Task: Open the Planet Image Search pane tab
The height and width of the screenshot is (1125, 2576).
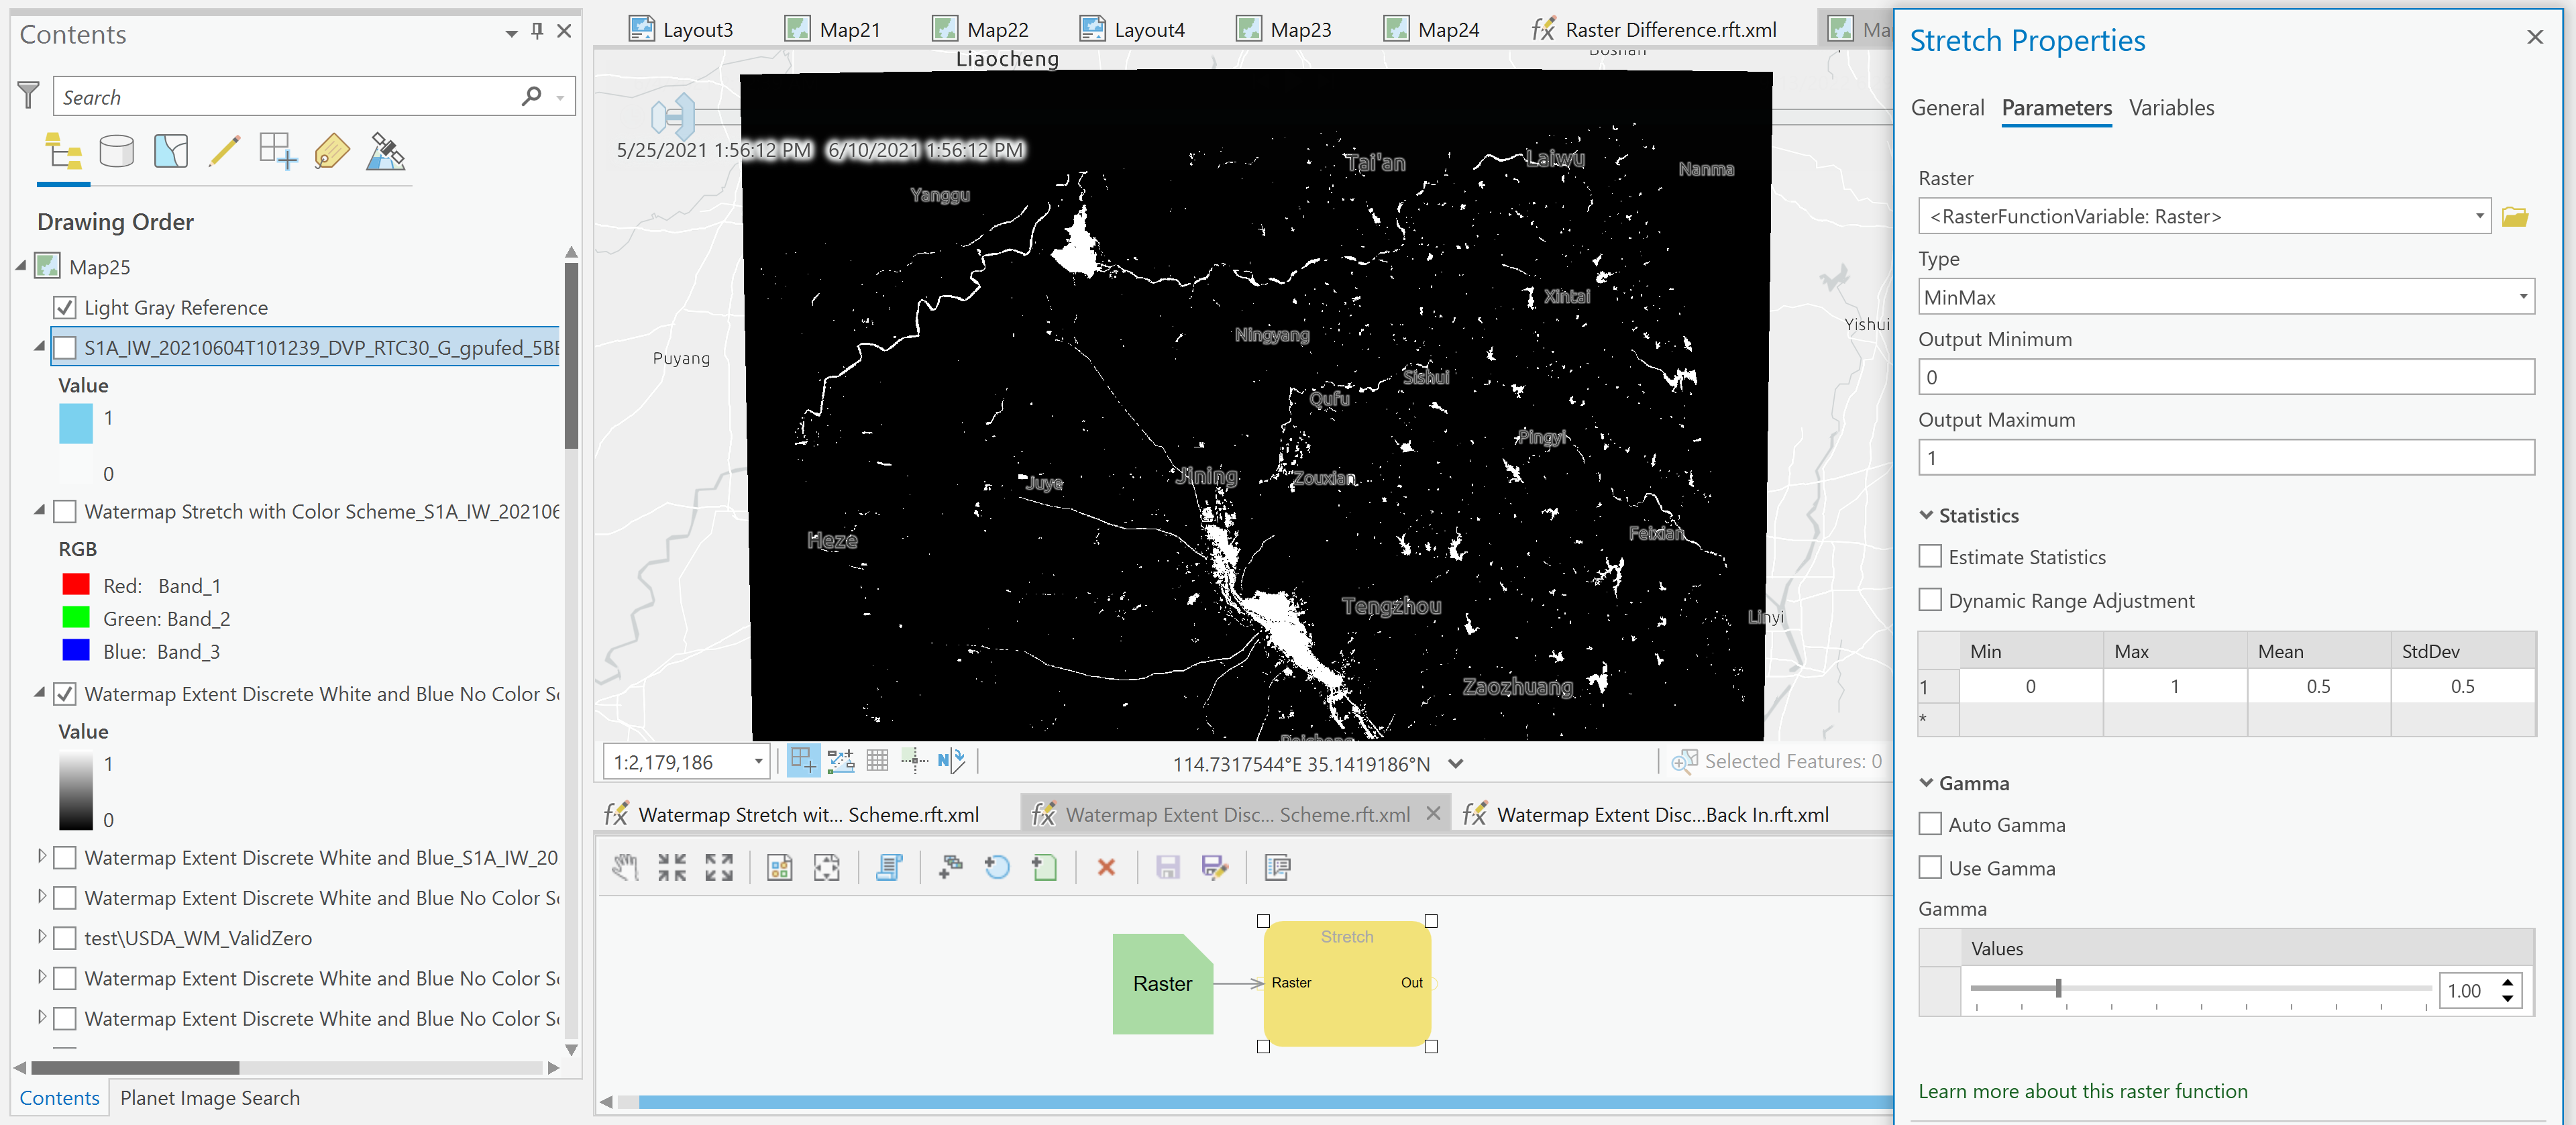Action: pos(209,1098)
